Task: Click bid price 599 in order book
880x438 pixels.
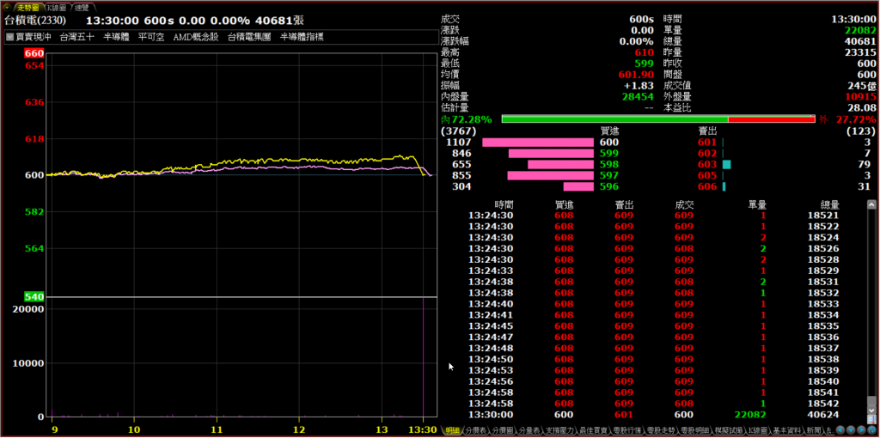Action: pos(609,153)
